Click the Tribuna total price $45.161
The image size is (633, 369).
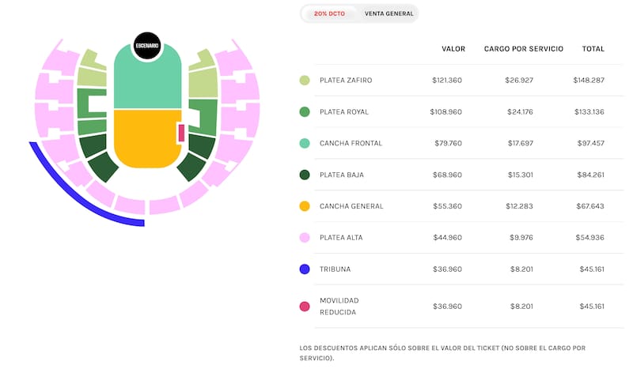[x=588, y=269]
